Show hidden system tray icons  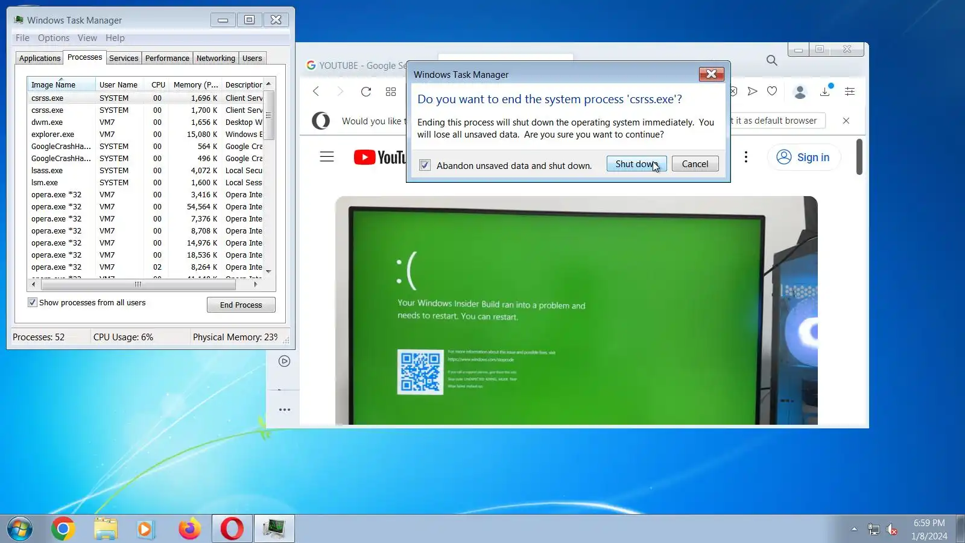854,529
